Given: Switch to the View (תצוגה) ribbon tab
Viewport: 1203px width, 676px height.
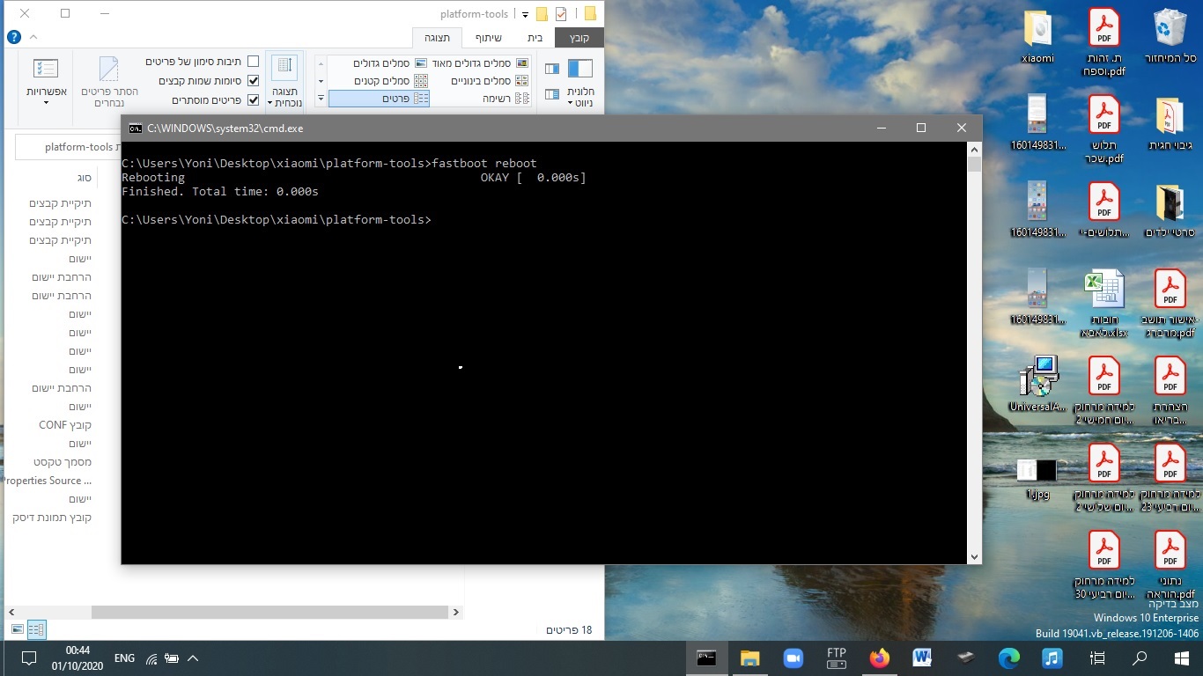Looking at the screenshot, I should point(437,38).
